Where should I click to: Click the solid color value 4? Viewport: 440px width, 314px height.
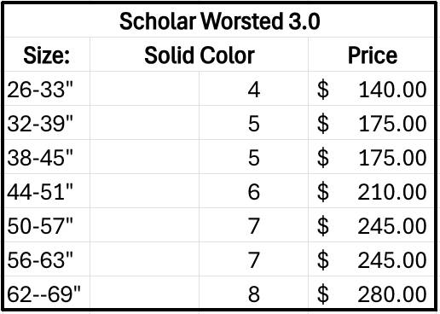tap(253, 89)
